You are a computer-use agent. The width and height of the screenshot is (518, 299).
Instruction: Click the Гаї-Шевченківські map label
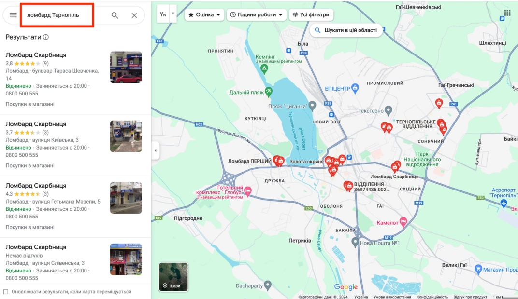(418, 7)
